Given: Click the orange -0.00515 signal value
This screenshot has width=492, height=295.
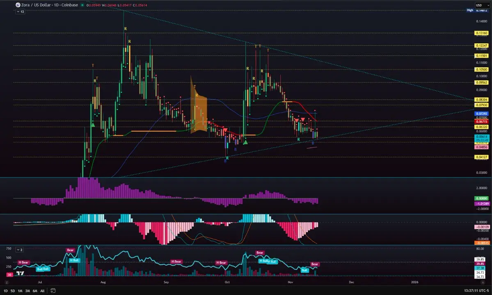Looking at the screenshot, I should [x=481, y=243].
